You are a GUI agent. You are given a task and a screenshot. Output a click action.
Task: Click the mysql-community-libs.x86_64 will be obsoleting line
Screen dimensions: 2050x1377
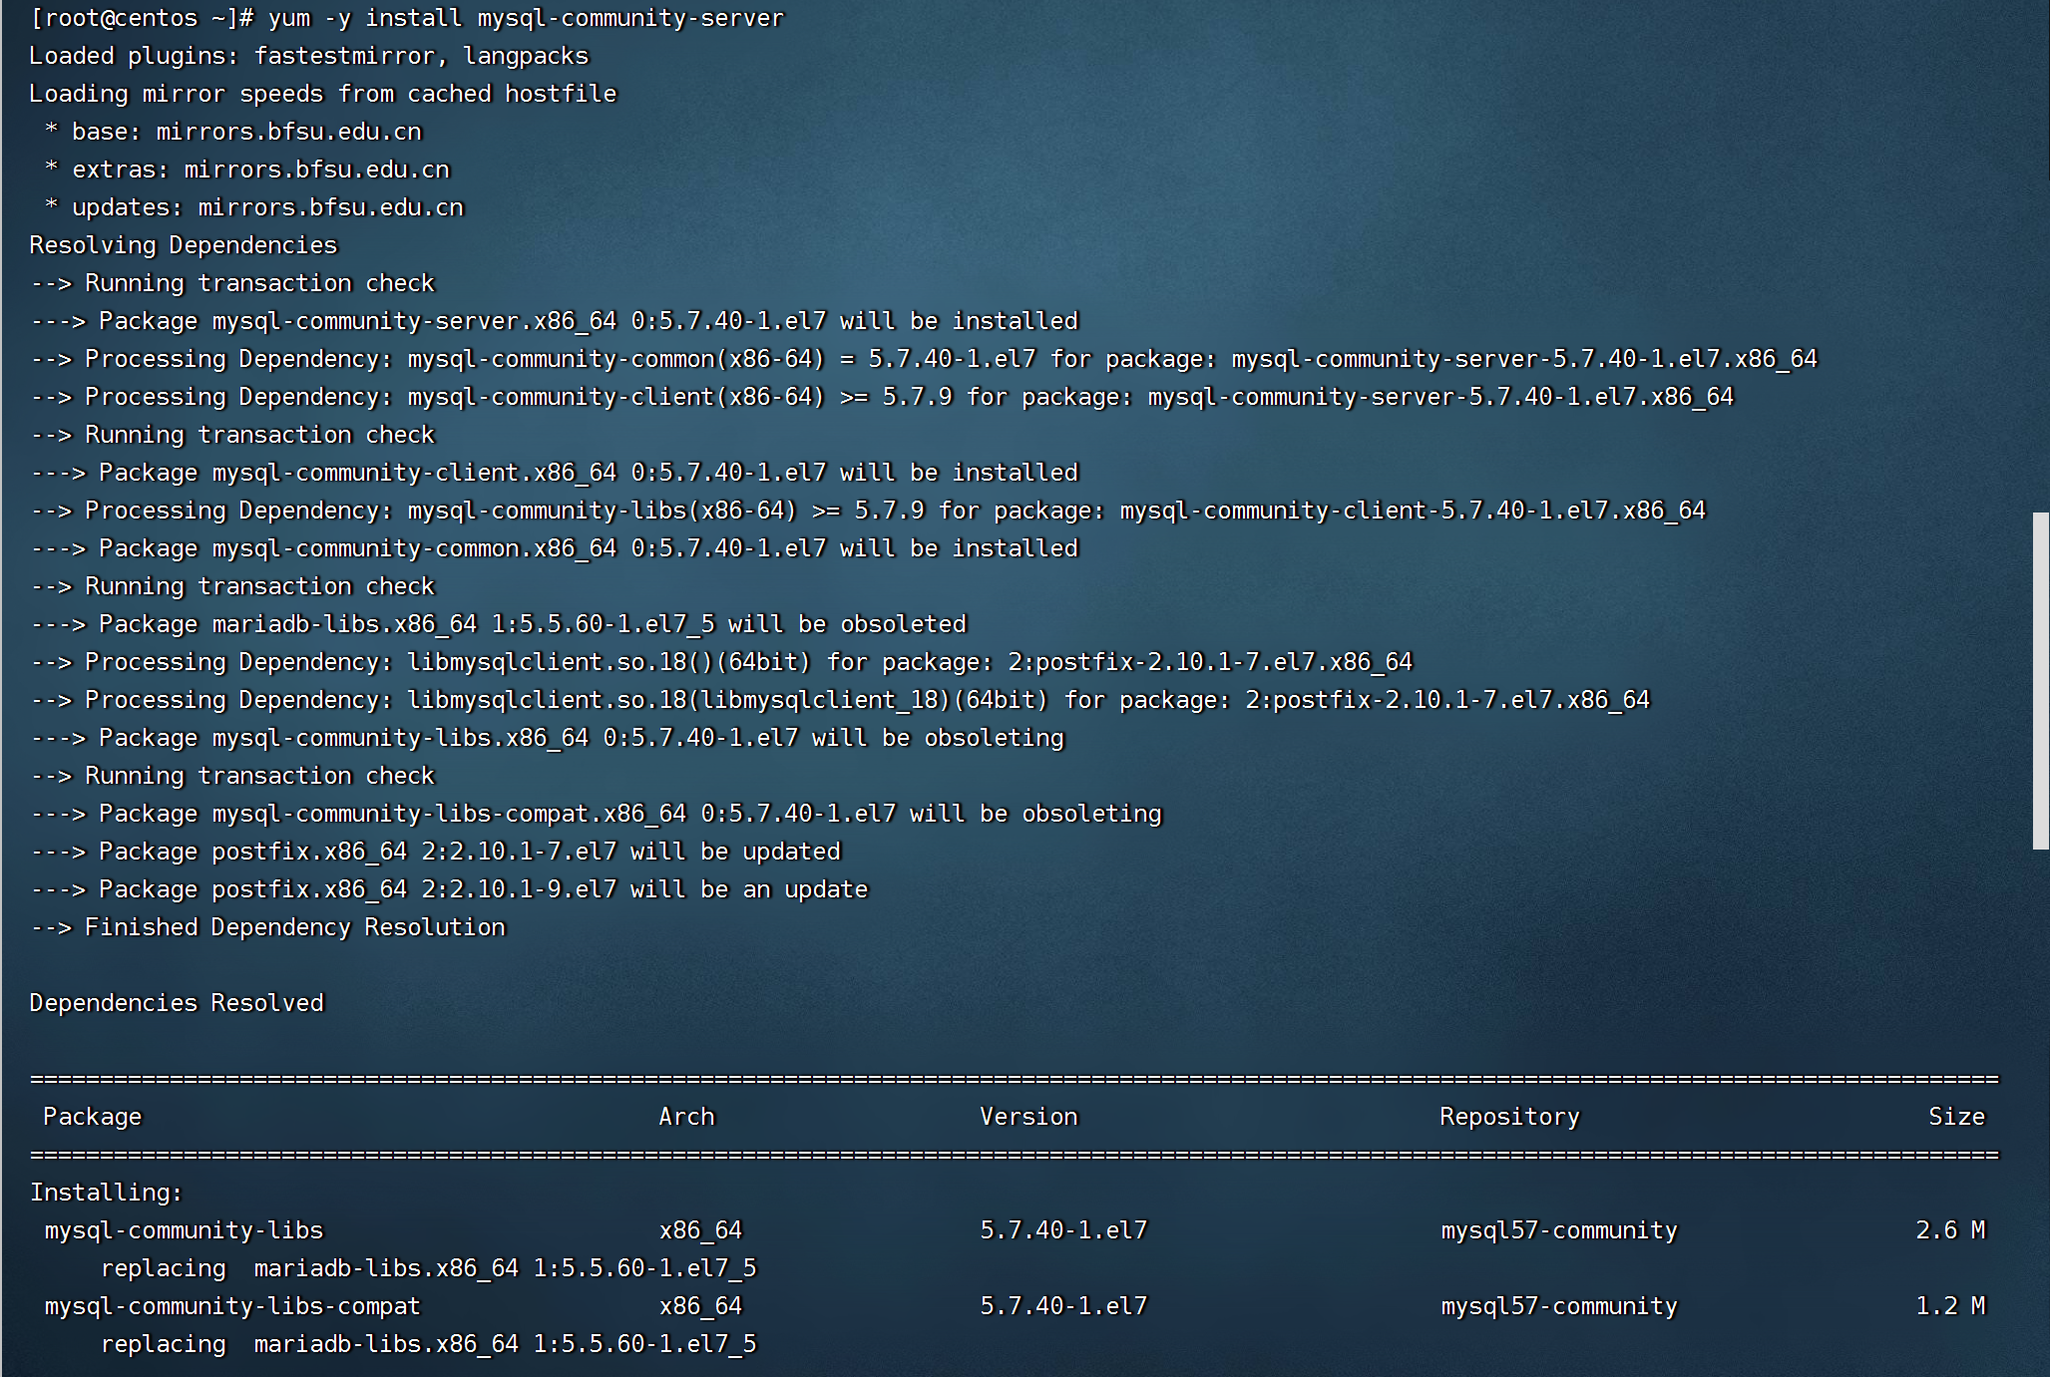click(548, 738)
